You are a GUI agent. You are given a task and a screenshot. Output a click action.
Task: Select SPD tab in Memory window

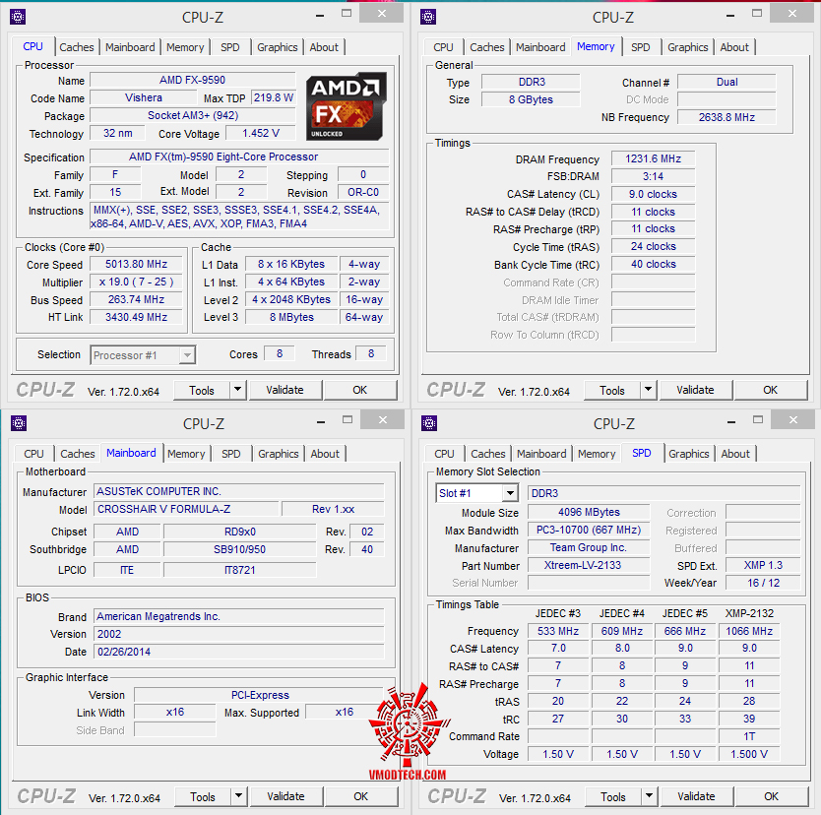640,47
